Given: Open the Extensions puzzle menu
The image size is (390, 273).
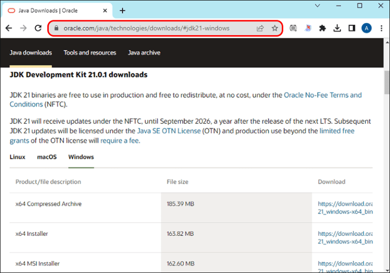Looking at the screenshot, I should coord(322,28).
